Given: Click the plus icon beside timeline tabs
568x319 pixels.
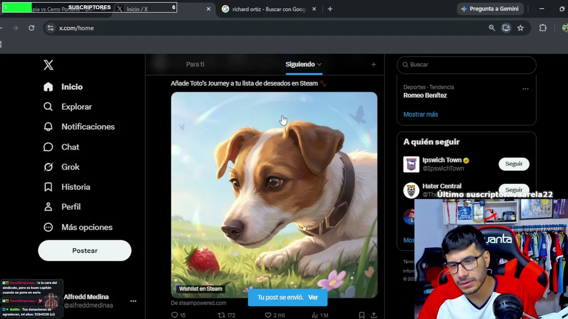Looking at the screenshot, I should point(374,65).
